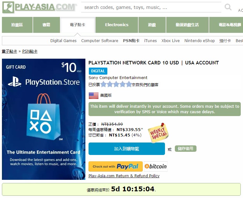The width and height of the screenshot is (243, 198).
Task: Click the PlayStation Store gift card image
Action: coord(44,119)
